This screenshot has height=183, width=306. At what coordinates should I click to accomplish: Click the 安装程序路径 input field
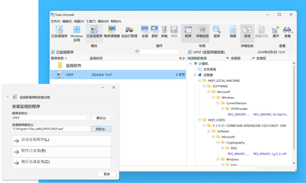[x=51, y=129]
